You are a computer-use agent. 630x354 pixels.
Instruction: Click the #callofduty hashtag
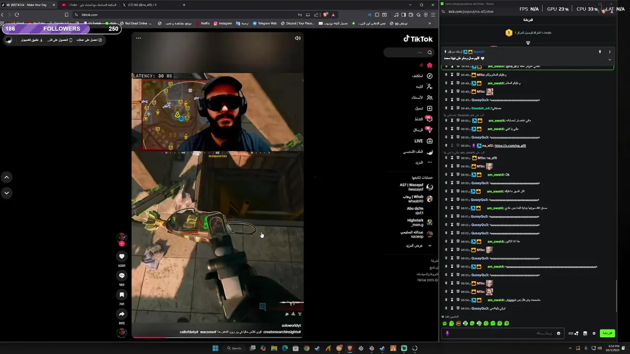189,332
